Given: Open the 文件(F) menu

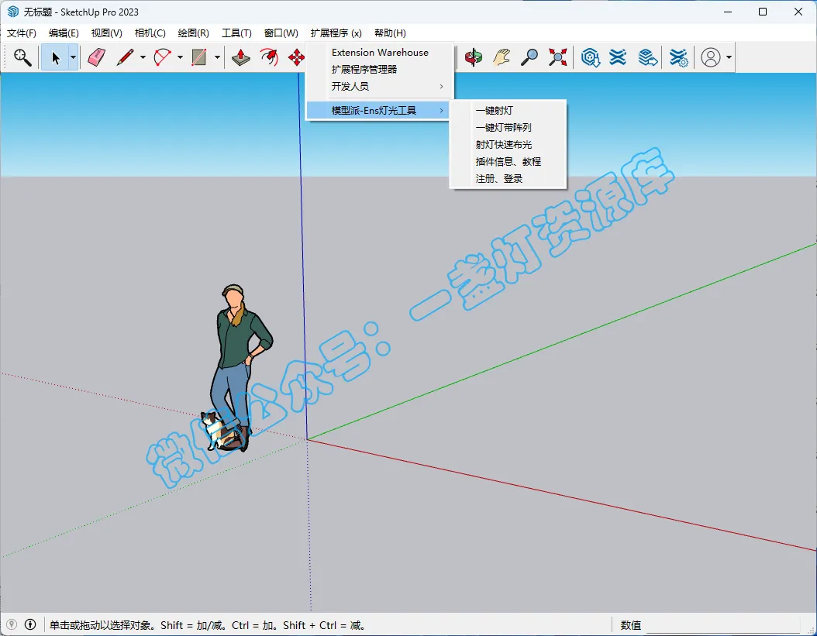Looking at the screenshot, I should [x=22, y=33].
